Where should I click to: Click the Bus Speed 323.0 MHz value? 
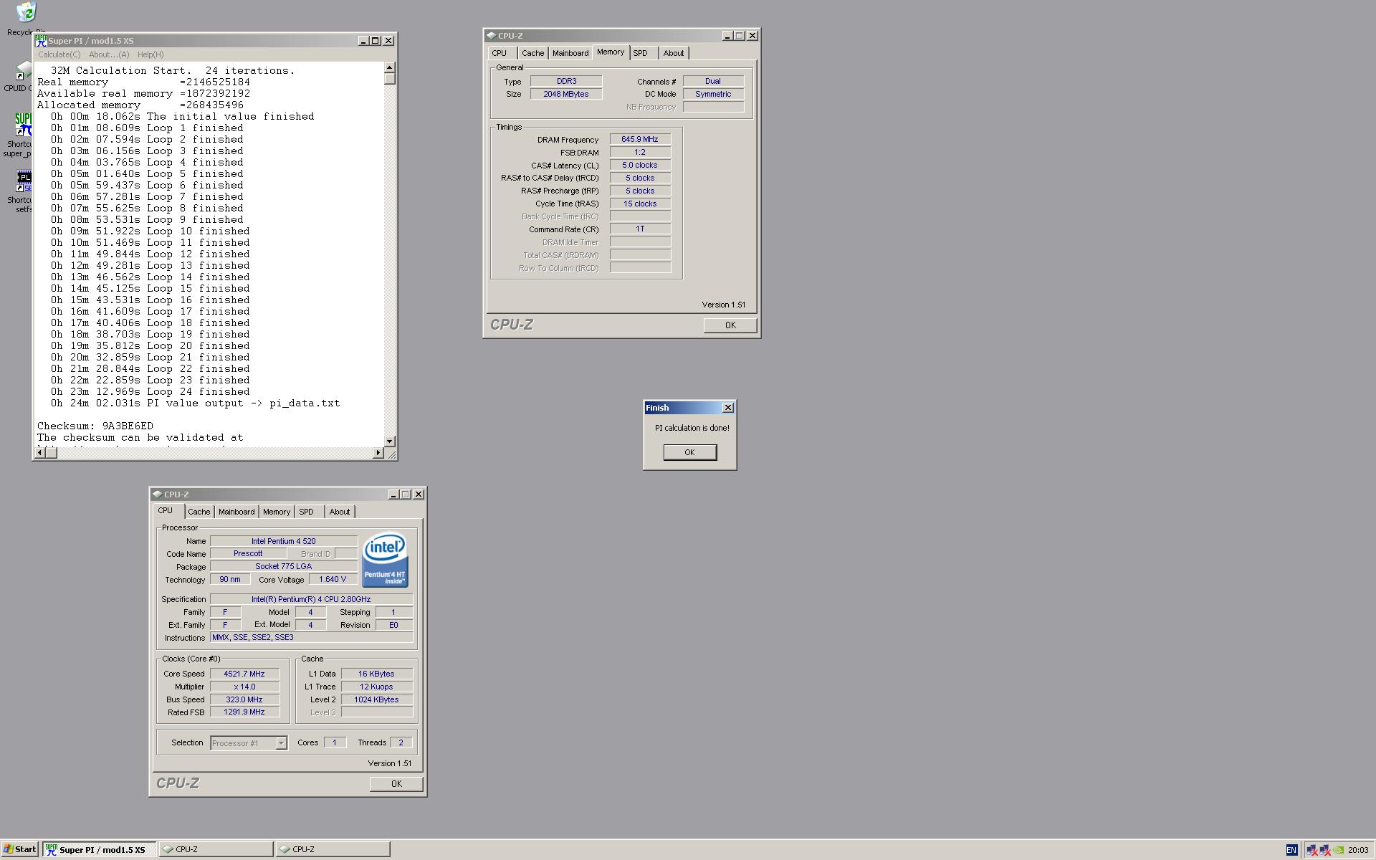point(244,699)
